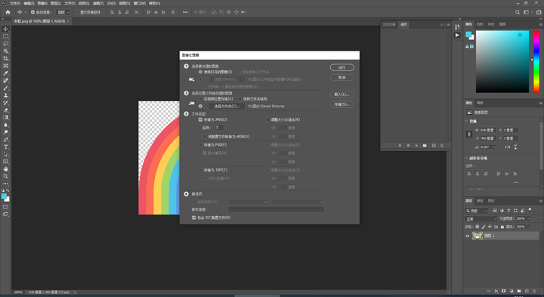
Task: Click the new group folder icon in the Layers panel
Action: coord(519,291)
